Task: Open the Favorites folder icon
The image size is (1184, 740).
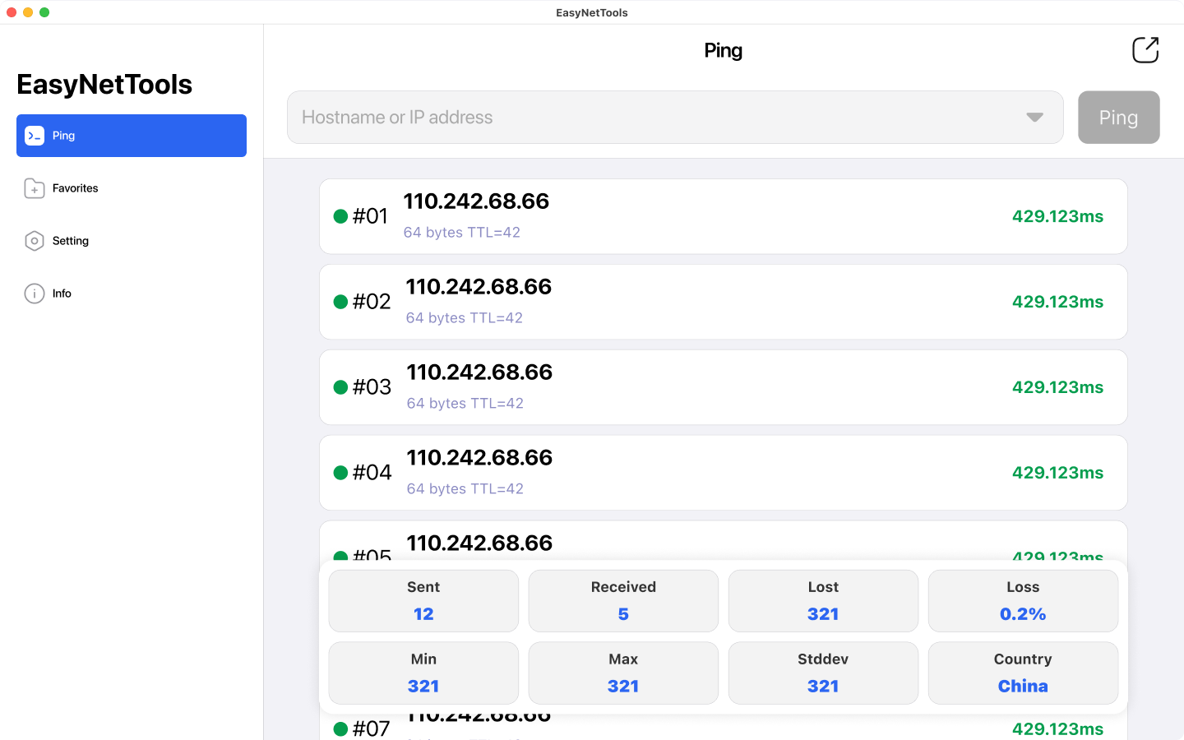Action: [x=35, y=188]
